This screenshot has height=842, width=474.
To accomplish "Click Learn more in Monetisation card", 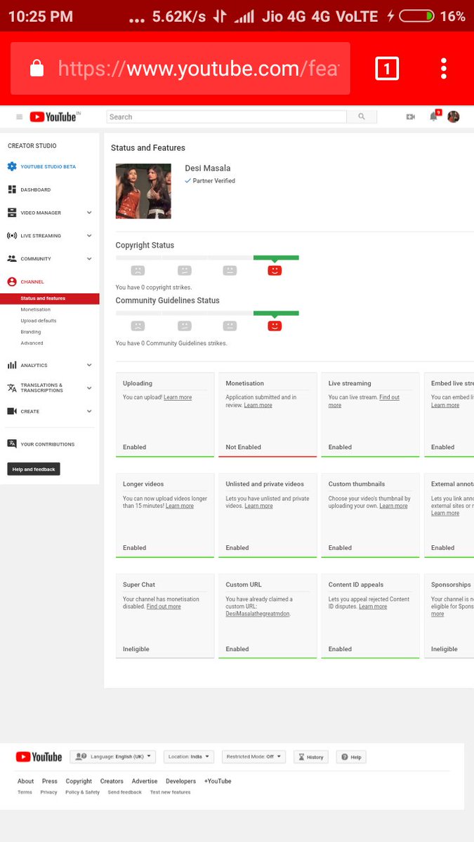I will pos(258,405).
